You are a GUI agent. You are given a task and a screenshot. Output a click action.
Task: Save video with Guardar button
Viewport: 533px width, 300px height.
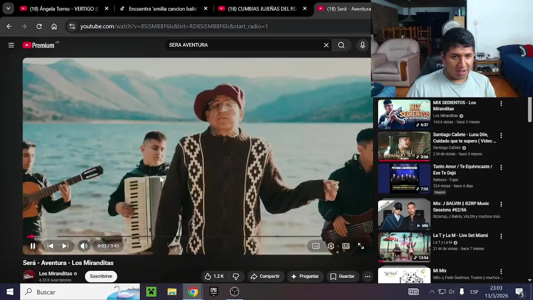coord(342,276)
